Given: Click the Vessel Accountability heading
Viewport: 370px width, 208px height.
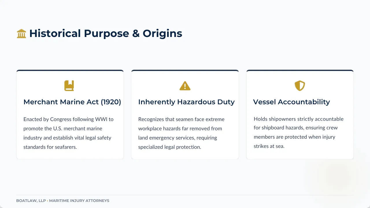Looking at the screenshot, I should (291, 102).
